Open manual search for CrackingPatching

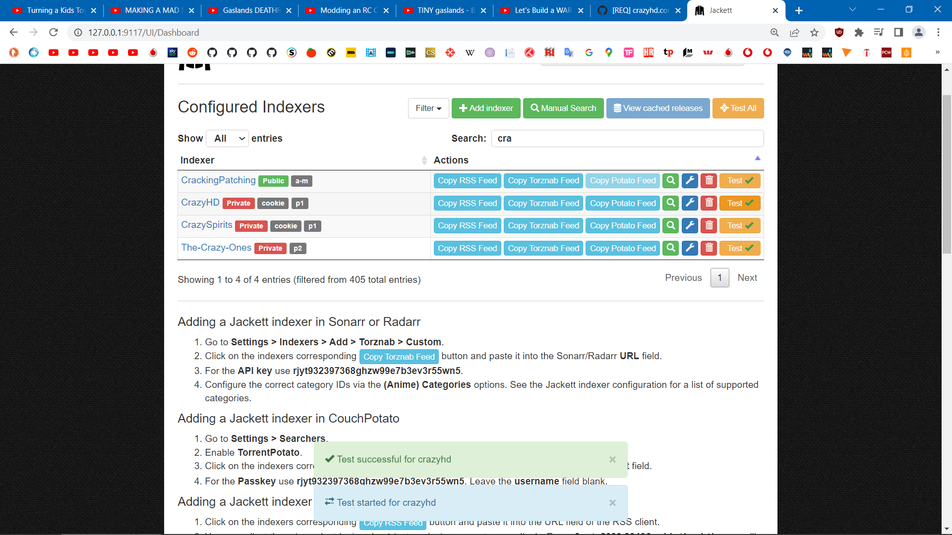pos(670,180)
